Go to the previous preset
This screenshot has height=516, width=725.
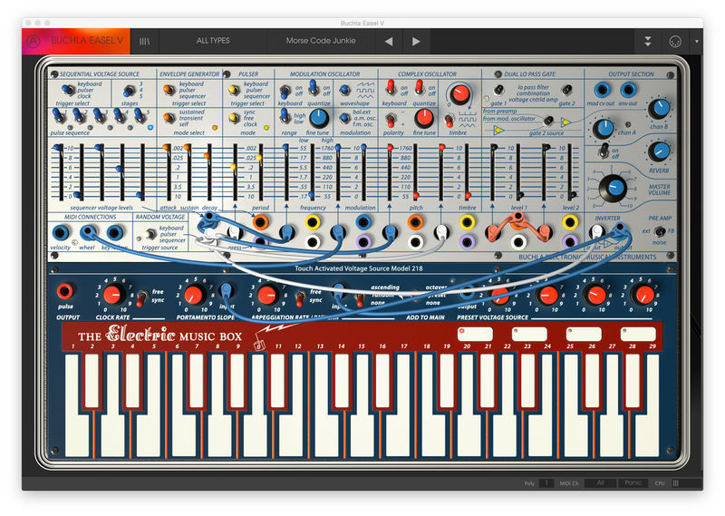389,41
